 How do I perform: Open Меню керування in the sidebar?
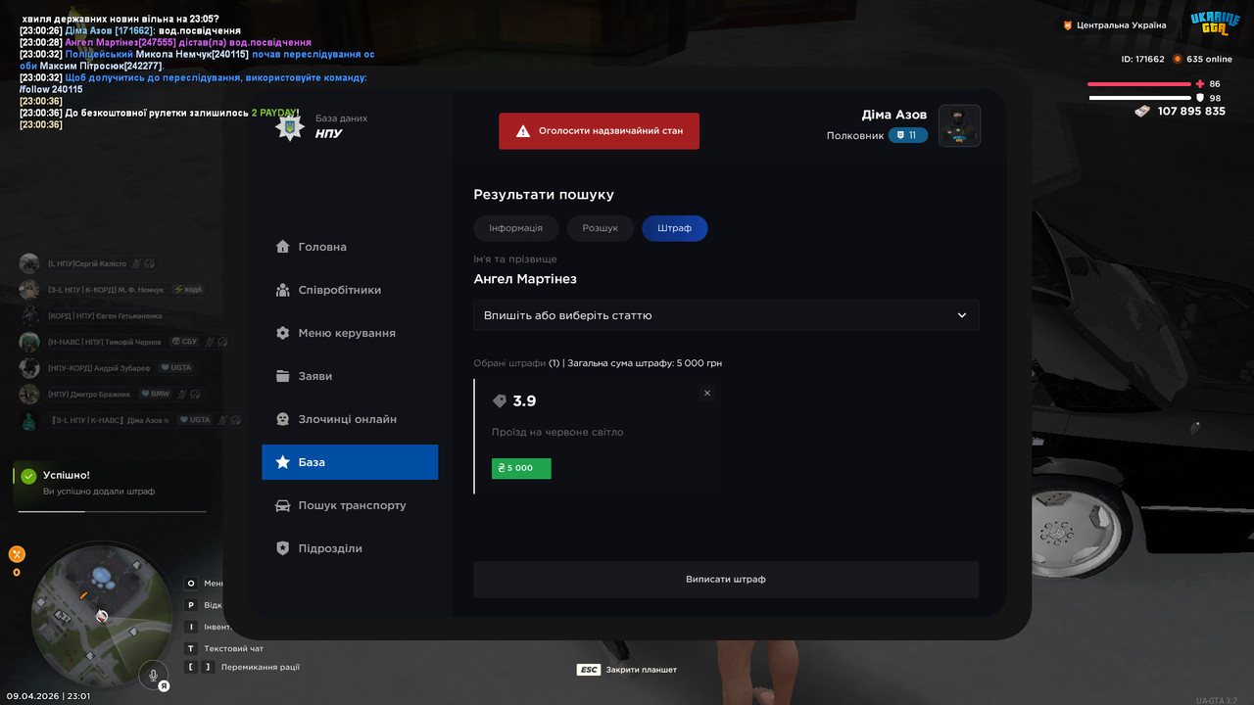(x=350, y=333)
